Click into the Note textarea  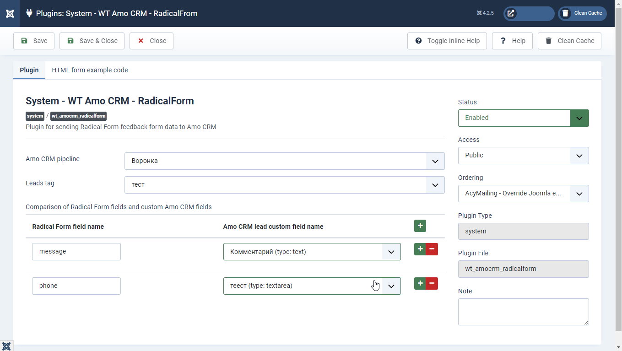click(x=523, y=312)
